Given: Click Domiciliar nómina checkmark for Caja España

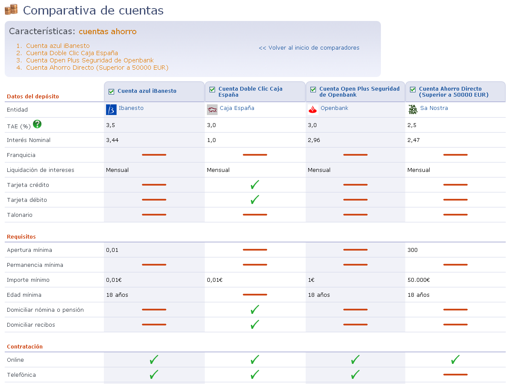Looking at the screenshot, I should pyautogui.click(x=255, y=310).
